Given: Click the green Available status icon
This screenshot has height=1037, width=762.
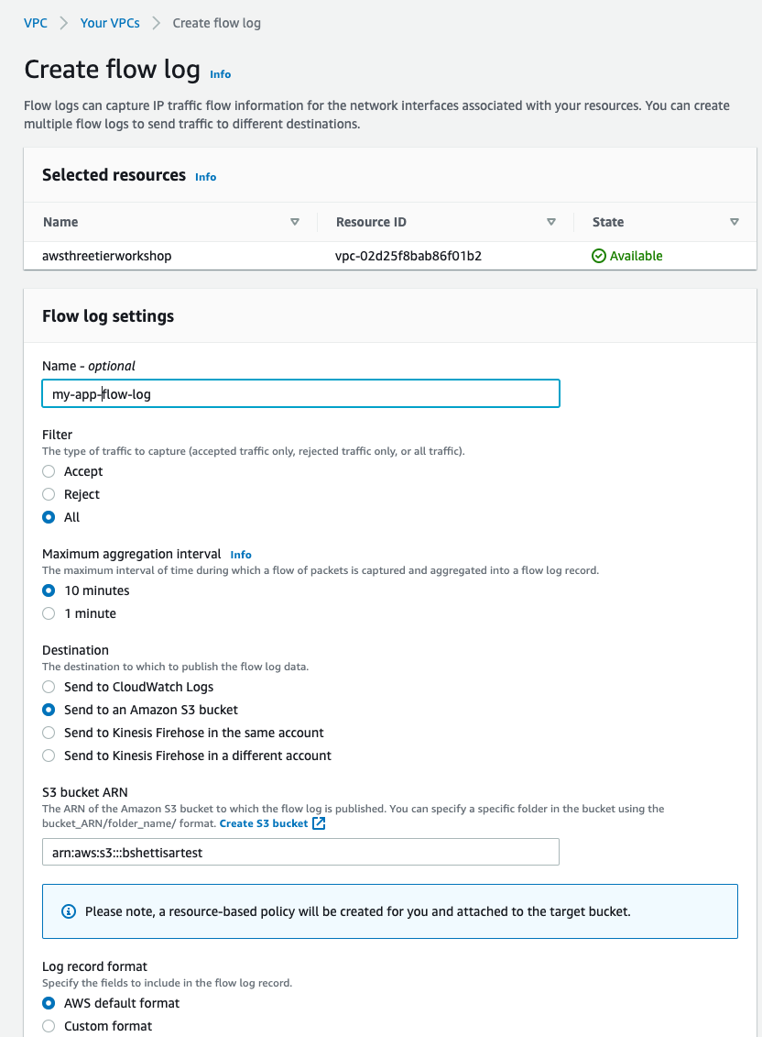Looking at the screenshot, I should [x=599, y=256].
